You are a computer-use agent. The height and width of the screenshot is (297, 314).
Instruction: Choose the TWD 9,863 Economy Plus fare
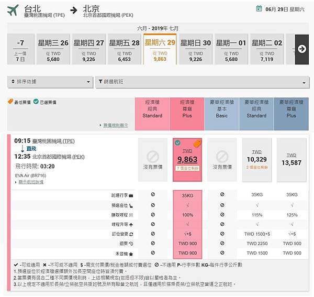(187, 160)
